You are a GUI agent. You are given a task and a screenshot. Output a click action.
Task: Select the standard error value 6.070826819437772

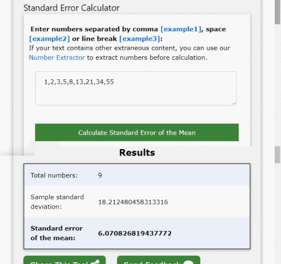[135, 233]
